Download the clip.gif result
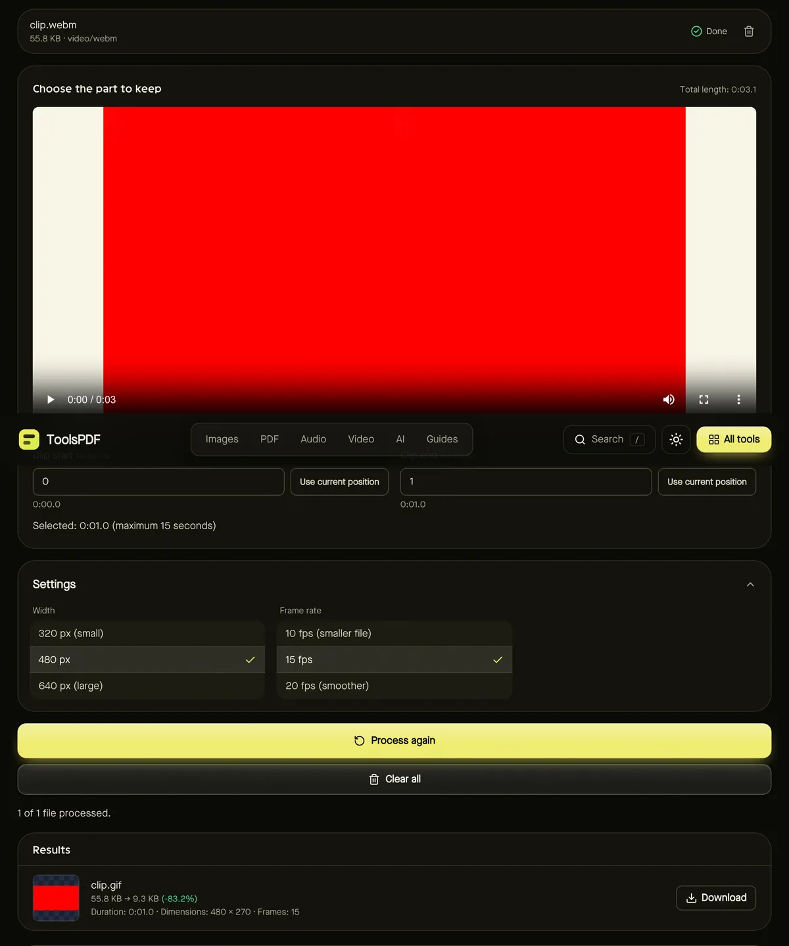The height and width of the screenshot is (946, 789). (716, 898)
